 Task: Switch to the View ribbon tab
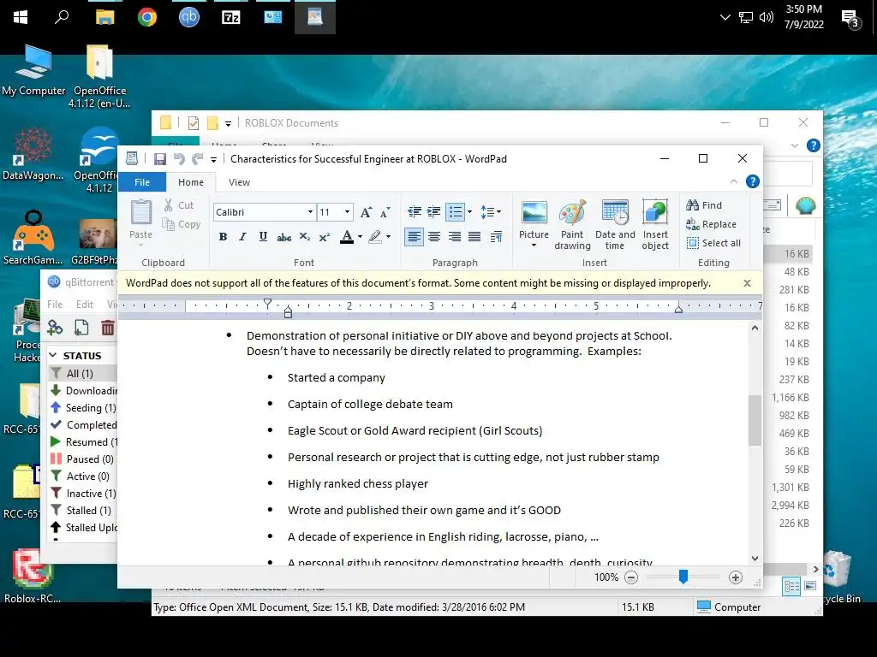239,182
